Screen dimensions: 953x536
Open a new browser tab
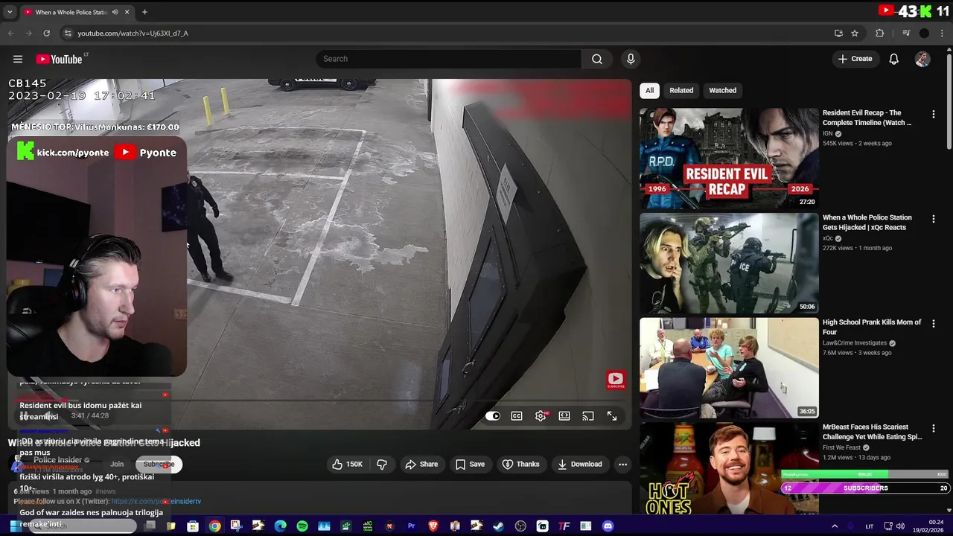click(x=144, y=12)
